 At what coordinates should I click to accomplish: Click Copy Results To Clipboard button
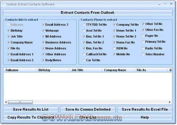[x=31, y=117]
